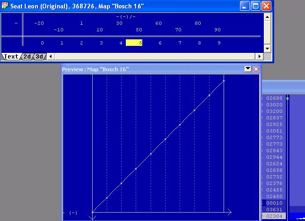Close the Preview Map panel
Viewport: 305px width, 221px height.
(x=256, y=69)
